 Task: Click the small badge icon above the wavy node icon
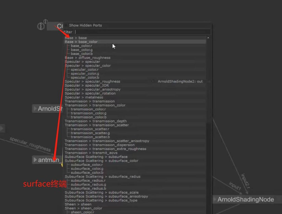(45, 21)
